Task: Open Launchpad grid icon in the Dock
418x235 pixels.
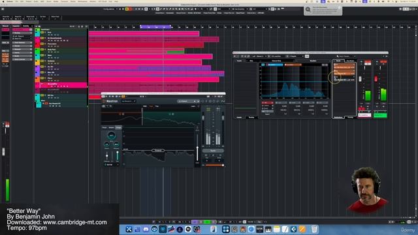Action: 225,229
